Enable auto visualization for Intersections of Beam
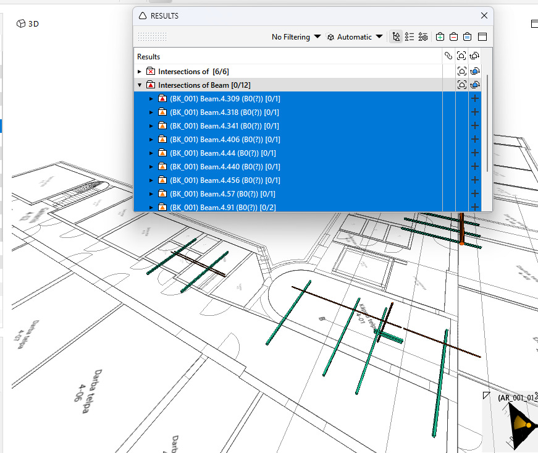This screenshot has width=538, height=453. [475, 85]
